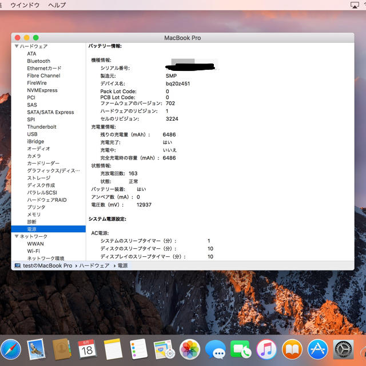The height and width of the screenshot is (366, 366).
Task: Select ATA in the sidebar
Action: click(31, 54)
